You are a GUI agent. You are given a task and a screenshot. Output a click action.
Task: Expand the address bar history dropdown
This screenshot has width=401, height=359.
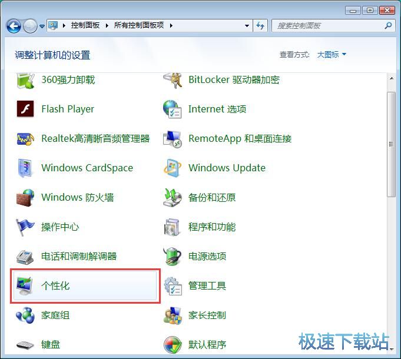(x=247, y=25)
